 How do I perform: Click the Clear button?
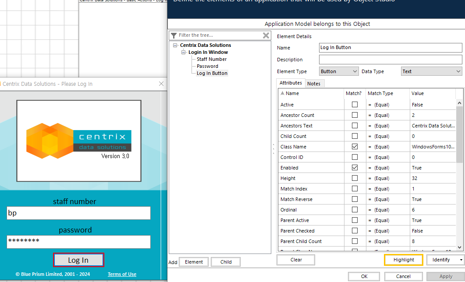point(296,260)
